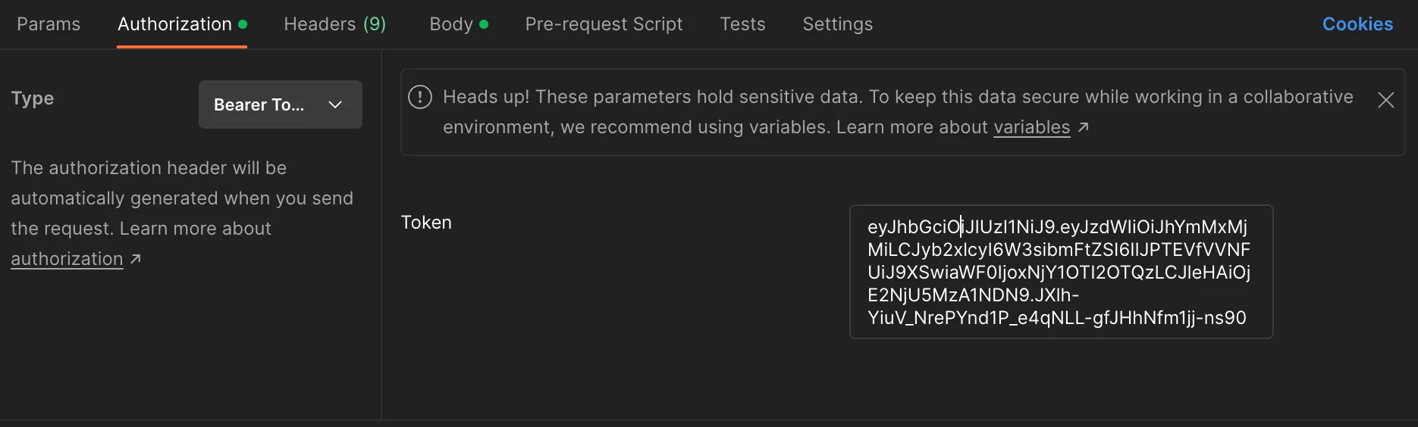Image resolution: width=1418 pixels, height=427 pixels.
Task: Select the Tests tab
Action: pos(742,24)
